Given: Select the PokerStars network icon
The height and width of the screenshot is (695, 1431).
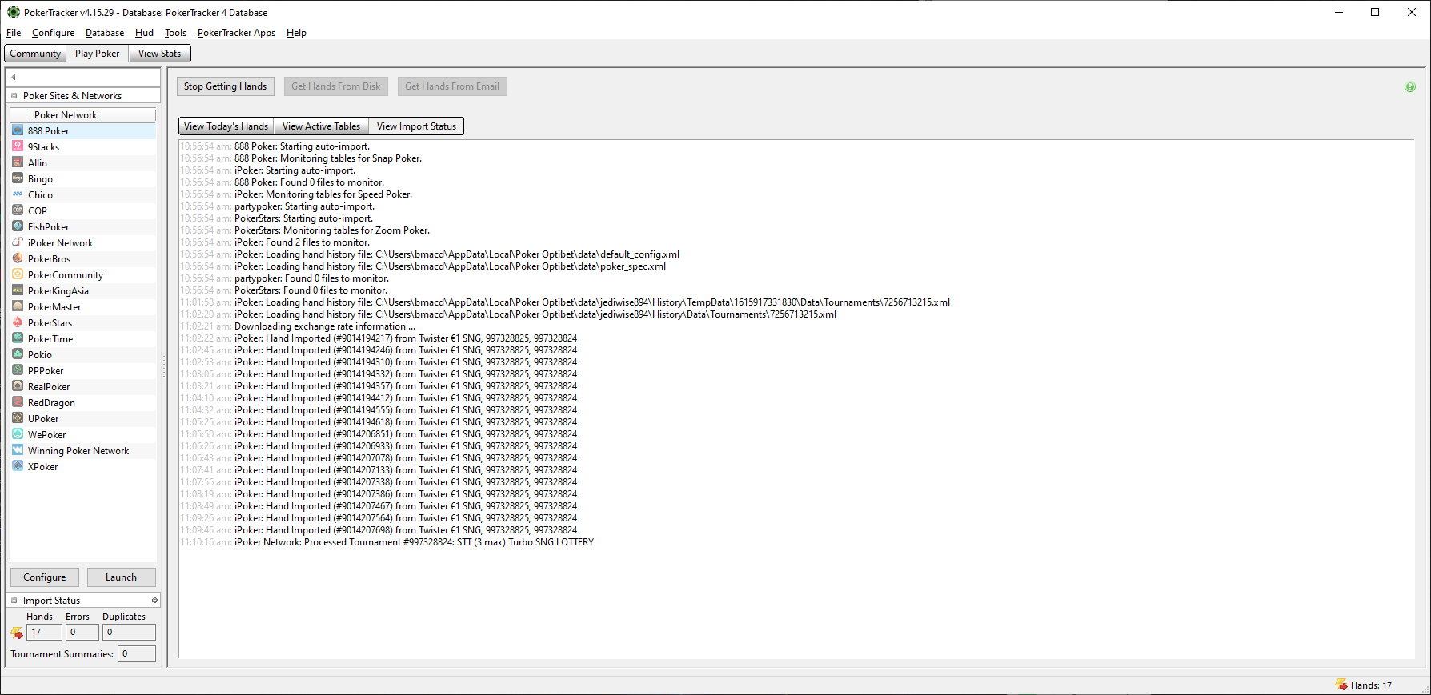Looking at the screenshot, I should [18, 322].
